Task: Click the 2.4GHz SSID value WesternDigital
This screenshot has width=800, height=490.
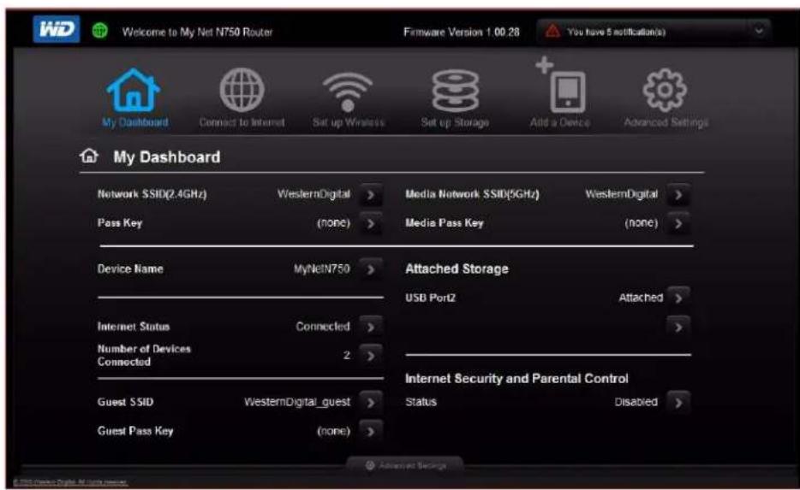Action: 313,194
